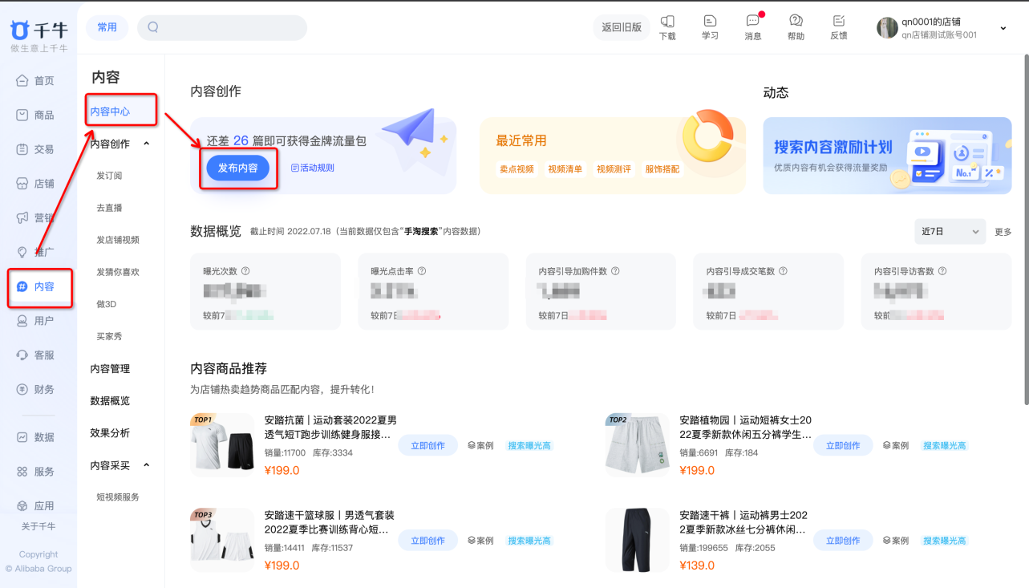Image resolution: width=1029 pixels, height=588 pixels.
Task: Click the 千牛 logo icon
Action: [20, 30]
